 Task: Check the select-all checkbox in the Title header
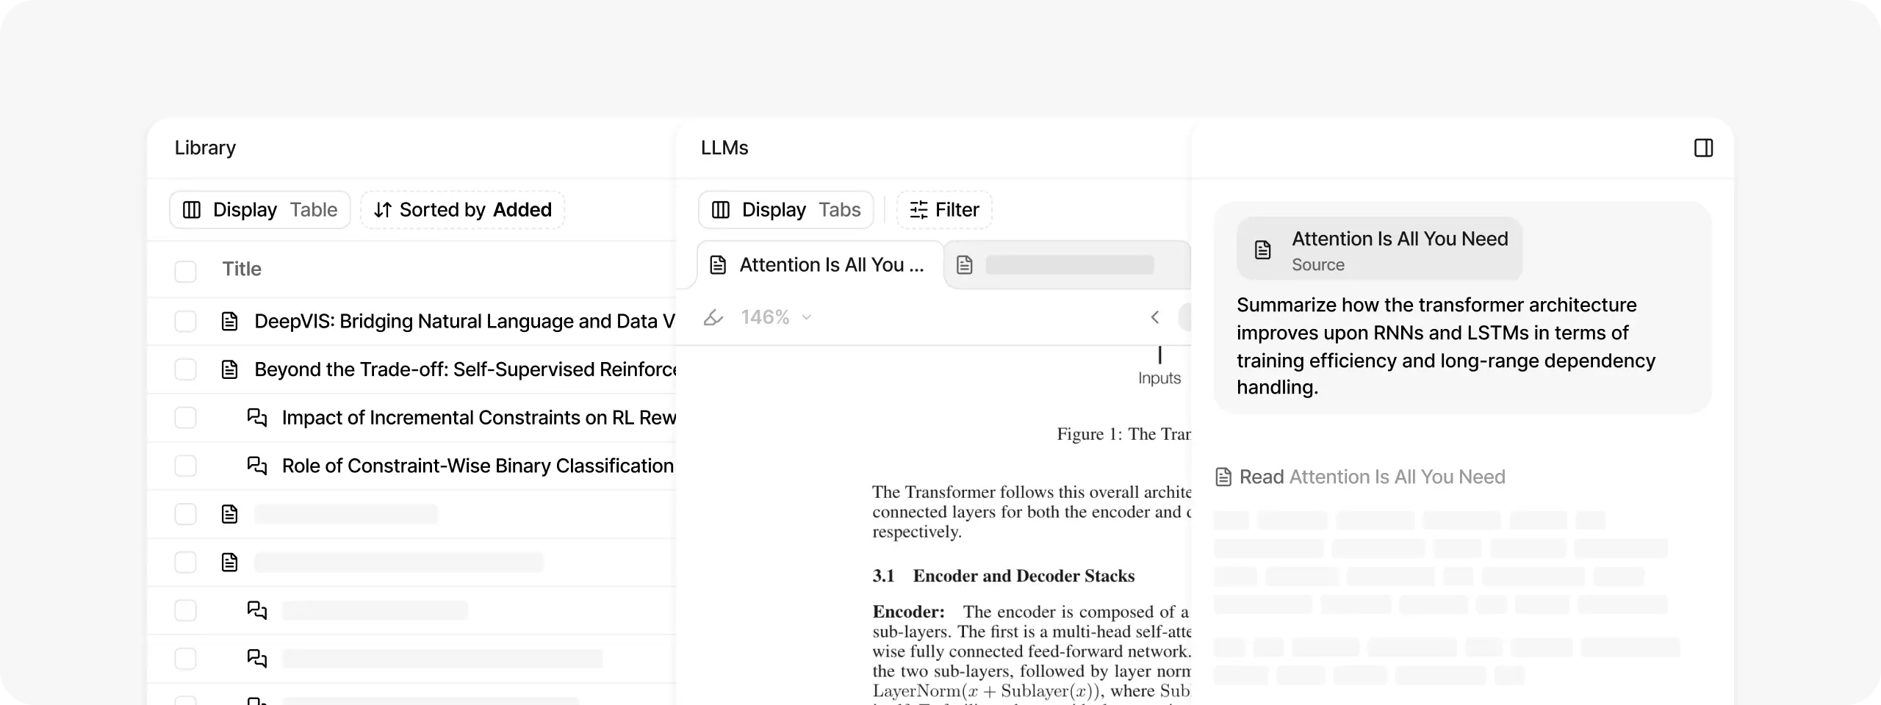[x=186, y=271]
